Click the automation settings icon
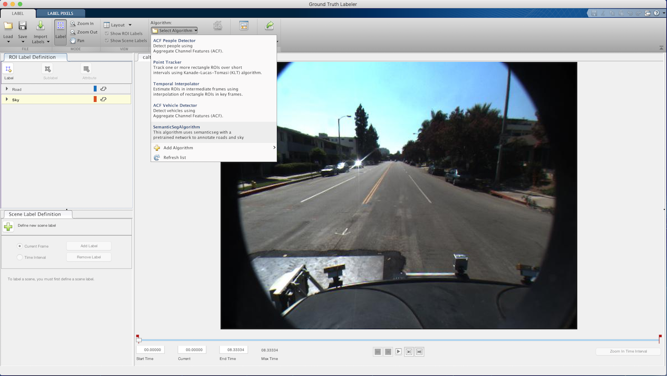Viewport: 667px width, 376px height. click(x=218, y=26)
